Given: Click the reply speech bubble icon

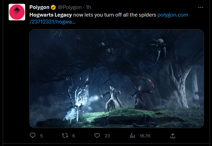Looking at the screenshot, I should point(33,136).
